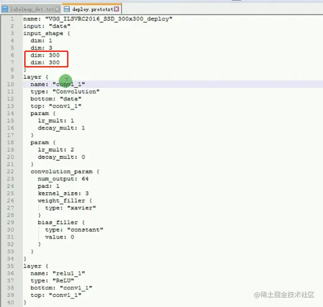This screenshot has width=323, height=307.
Task: Click "dim: 300" on line 6
Action: point(45,55)
